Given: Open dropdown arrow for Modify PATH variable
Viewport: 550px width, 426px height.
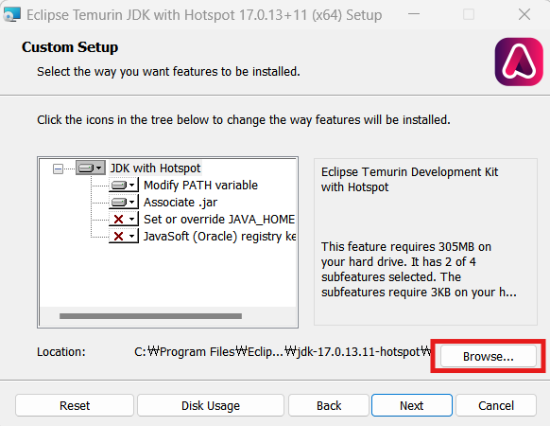Looking at the screenshot, I should tap(132, 185).
